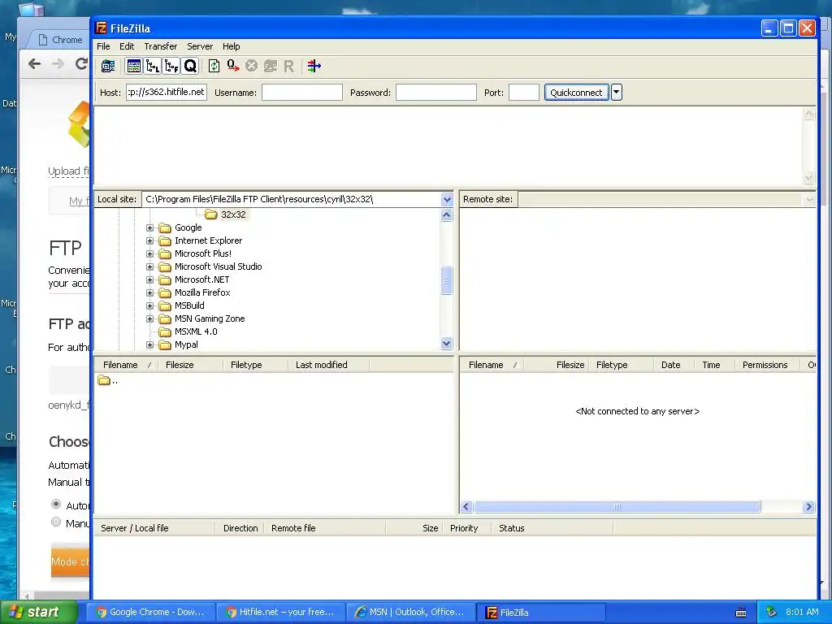Image resolution: width=832 pixels, height=624 pixels.
Task: Expand the MSBuild folder node
Action: (x=149, y=305)
